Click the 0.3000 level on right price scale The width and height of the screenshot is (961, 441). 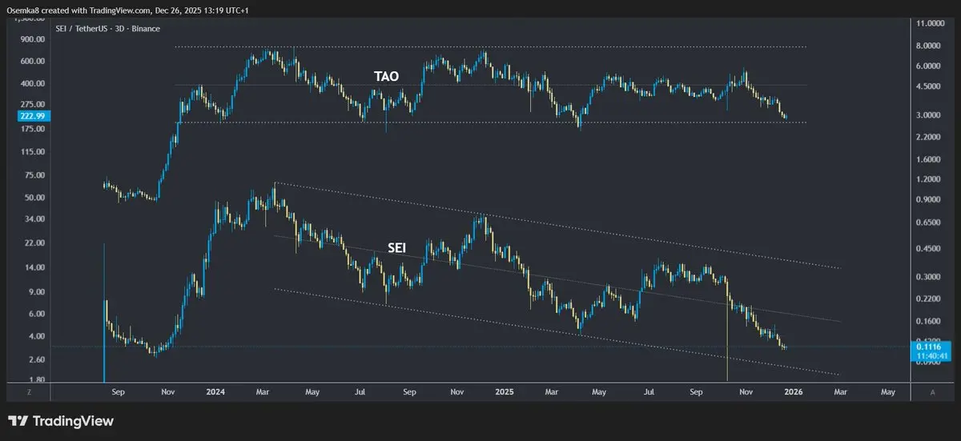click(931, 277)
